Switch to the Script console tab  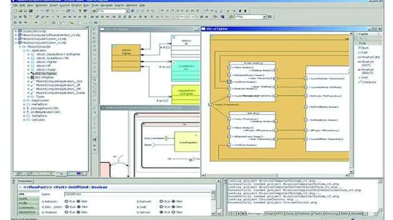tap(269, 213)
